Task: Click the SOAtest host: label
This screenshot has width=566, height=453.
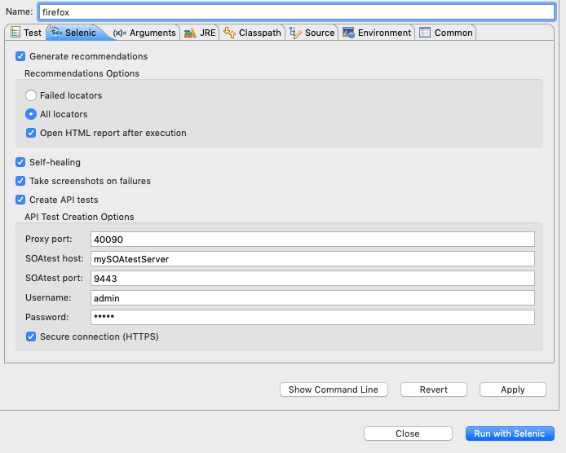Action: [x=55, y=258]
